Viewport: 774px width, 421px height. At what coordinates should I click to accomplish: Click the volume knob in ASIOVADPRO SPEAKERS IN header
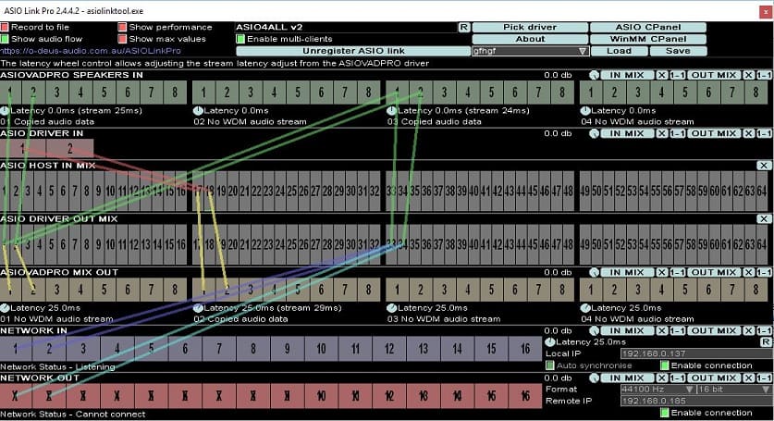(595, 75)
